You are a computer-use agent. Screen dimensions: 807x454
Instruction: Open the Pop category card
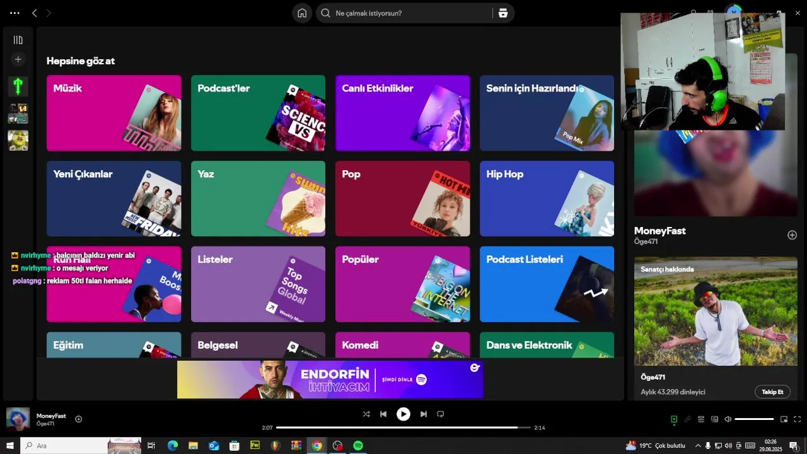[402, 199]
